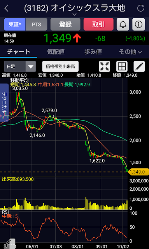Tap the red 取引 trade button
This screenshot has height=249, width=149.
pyautogui.click(x=98, y=24)
